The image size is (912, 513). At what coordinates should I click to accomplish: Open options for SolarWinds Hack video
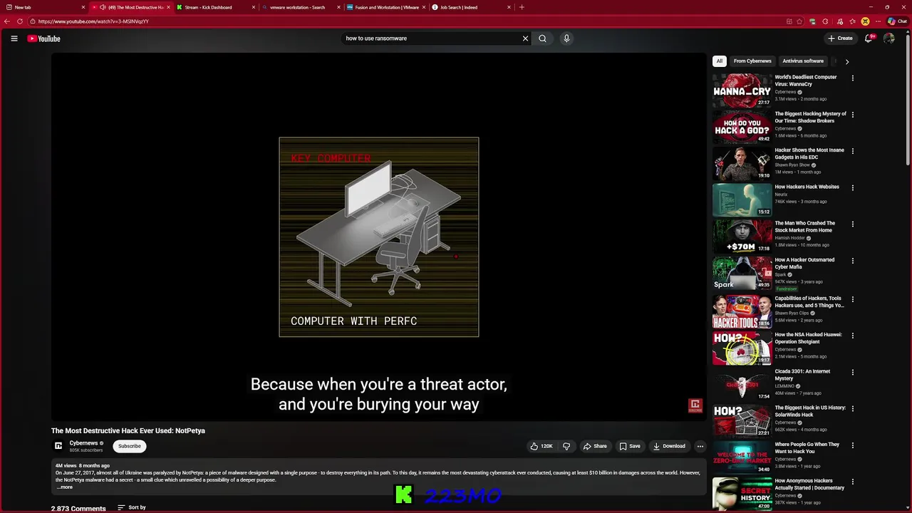(x=853, y=409)
